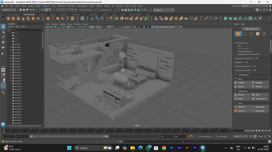Click the Outliner vertical scrollbar
Image resolution: width=272 pixels, height=152 pixels.
(x=42, y=41)
